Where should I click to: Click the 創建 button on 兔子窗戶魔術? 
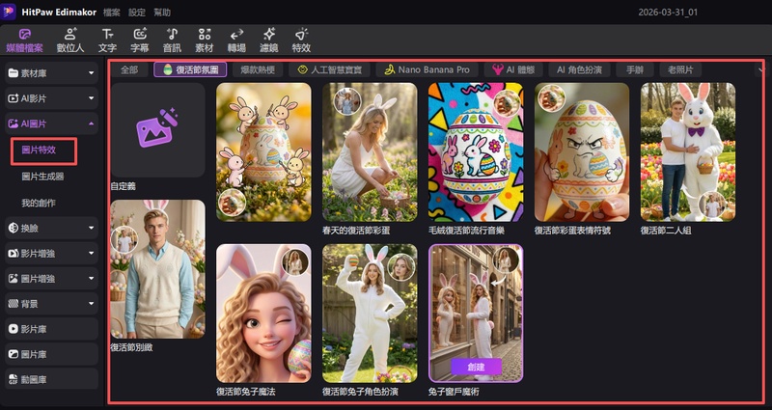click(476, 367)
